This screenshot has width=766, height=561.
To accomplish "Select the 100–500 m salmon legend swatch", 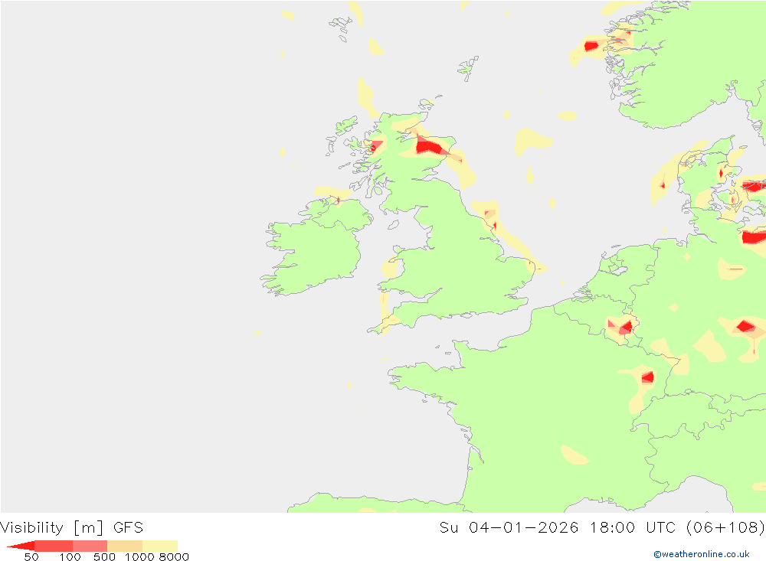I will click(90, 546).
